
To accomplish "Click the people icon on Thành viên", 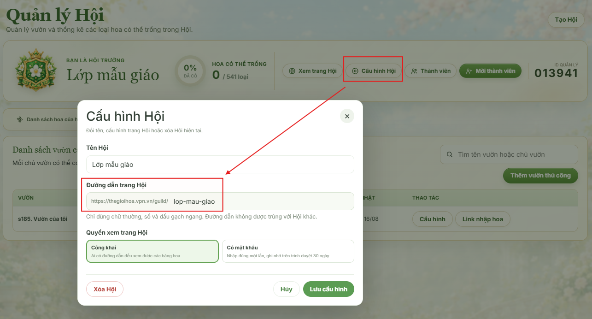I will click(414, 71).
